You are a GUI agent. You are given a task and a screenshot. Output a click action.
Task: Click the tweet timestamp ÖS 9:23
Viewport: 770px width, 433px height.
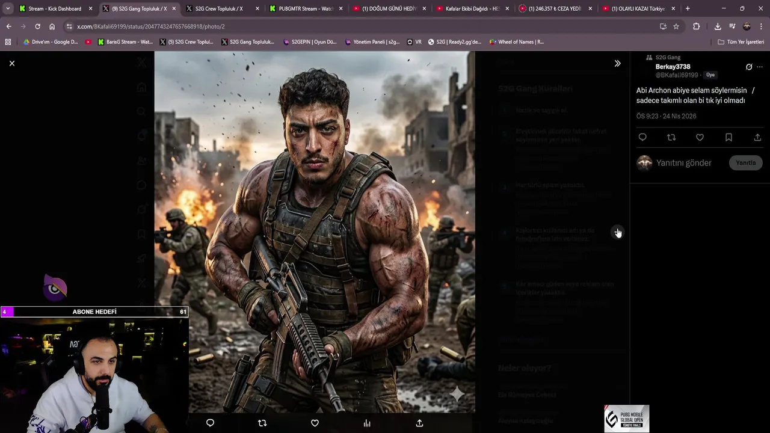[x=666, y=116]
